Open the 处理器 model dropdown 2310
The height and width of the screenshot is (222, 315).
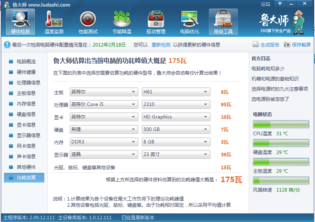click(x=176, y=104)
